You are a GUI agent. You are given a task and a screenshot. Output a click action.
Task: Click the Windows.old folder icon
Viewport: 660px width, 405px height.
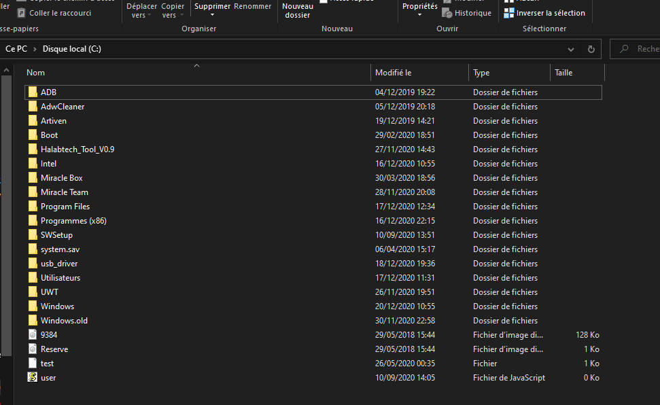(33, 321)
